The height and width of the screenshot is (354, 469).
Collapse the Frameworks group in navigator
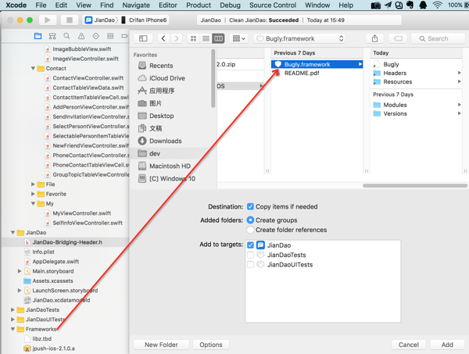click(13, 329)
